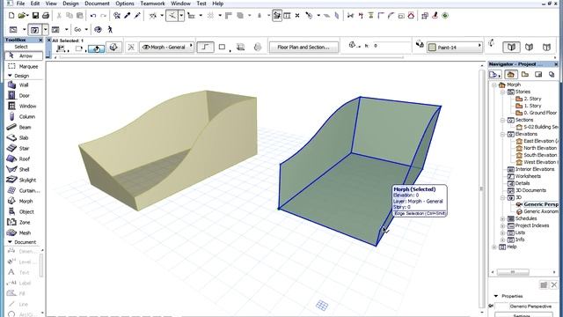Image resolution: width=563 pixels, height=317 pixels.
Task: Select the Mesh tool
Action: (24, 232)
